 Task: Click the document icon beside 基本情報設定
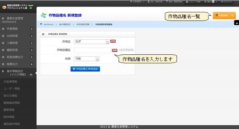pos(3,71)
